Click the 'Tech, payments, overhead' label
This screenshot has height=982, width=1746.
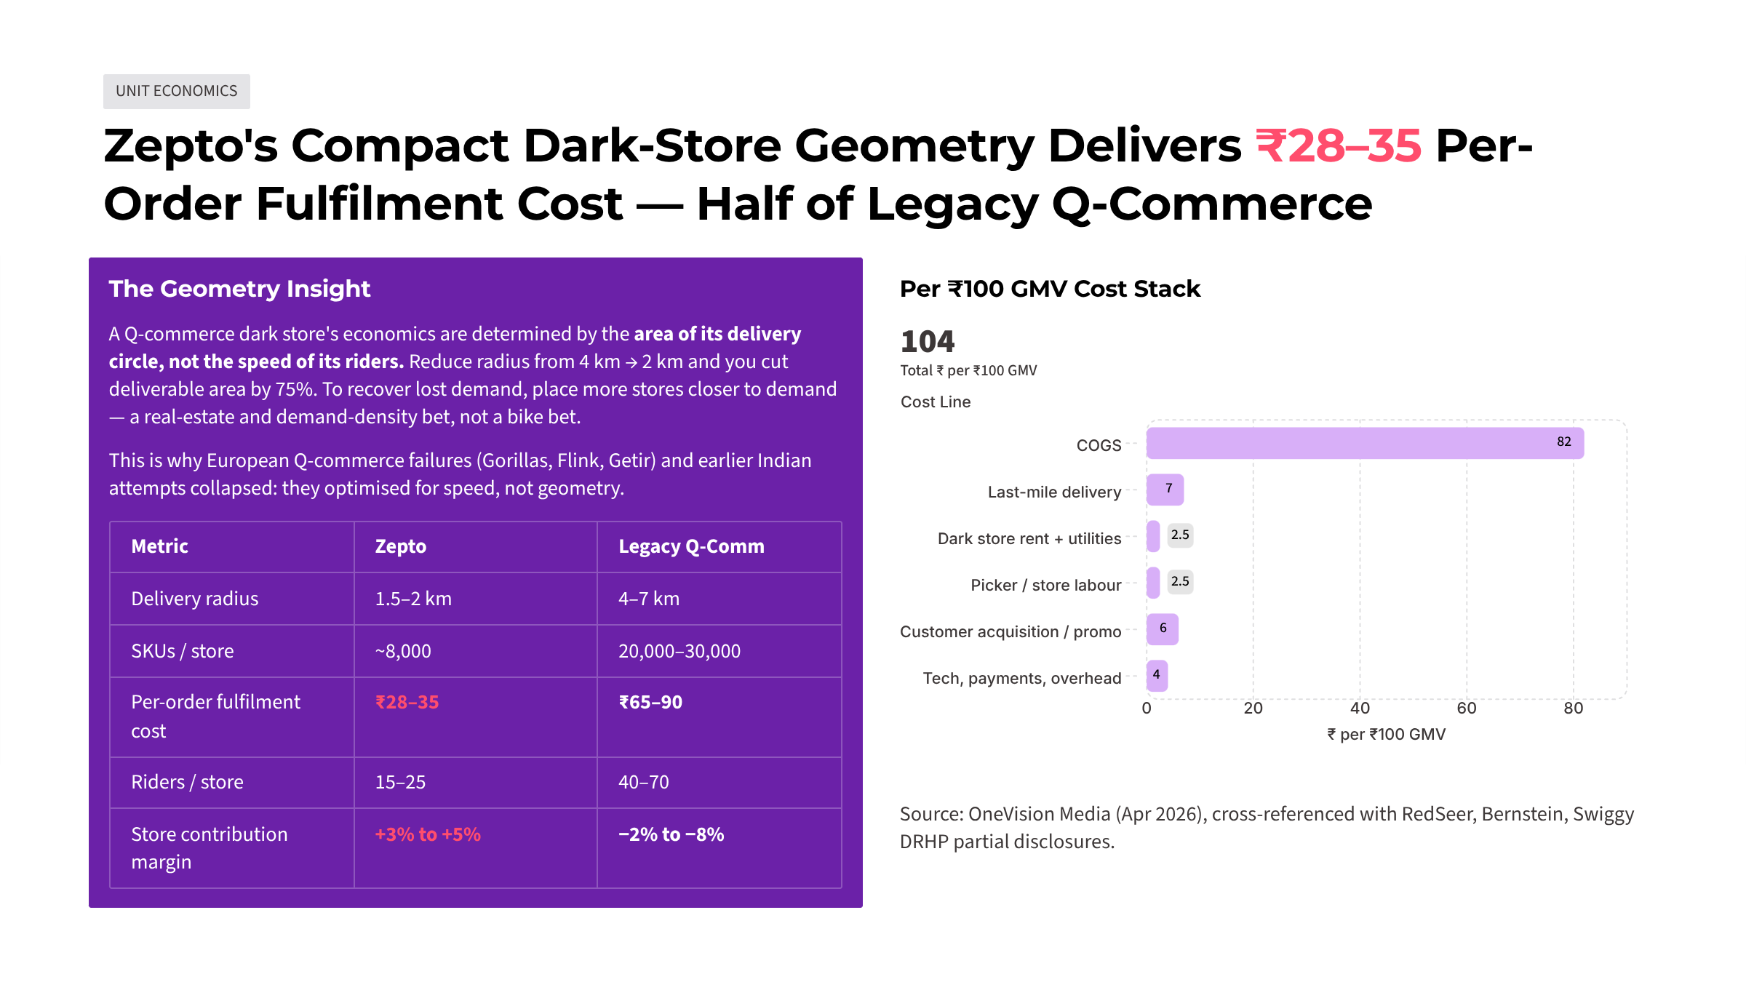[x=1022, y=678]
